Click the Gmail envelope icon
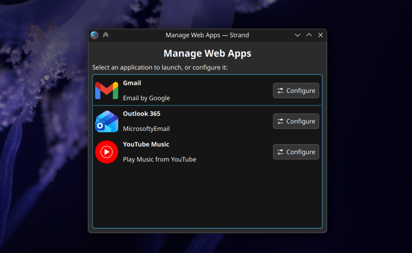Screen dimensions: 412x253 click(107, 90)
